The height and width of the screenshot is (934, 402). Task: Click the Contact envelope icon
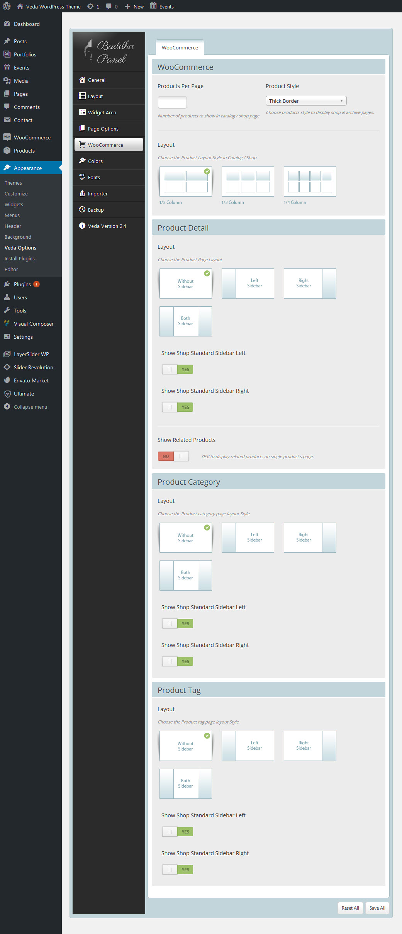tap(7, 120)
